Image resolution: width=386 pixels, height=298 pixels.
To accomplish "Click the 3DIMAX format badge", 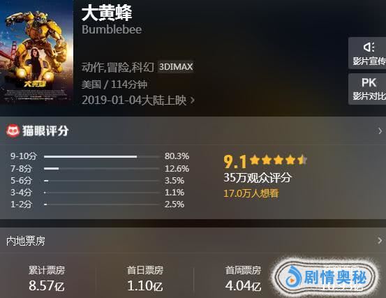I will 176,67.
